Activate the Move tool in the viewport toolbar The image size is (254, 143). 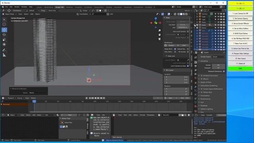(4, 30)
